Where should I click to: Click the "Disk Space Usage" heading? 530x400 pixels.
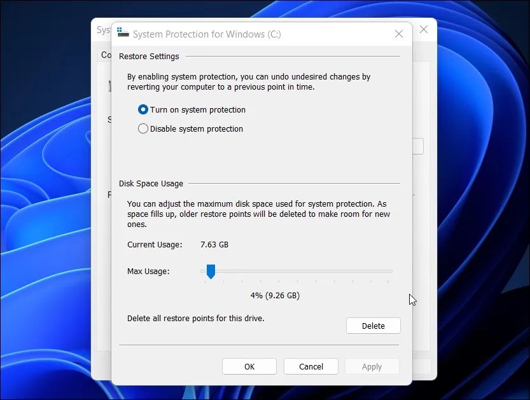[x=151, y=184]
